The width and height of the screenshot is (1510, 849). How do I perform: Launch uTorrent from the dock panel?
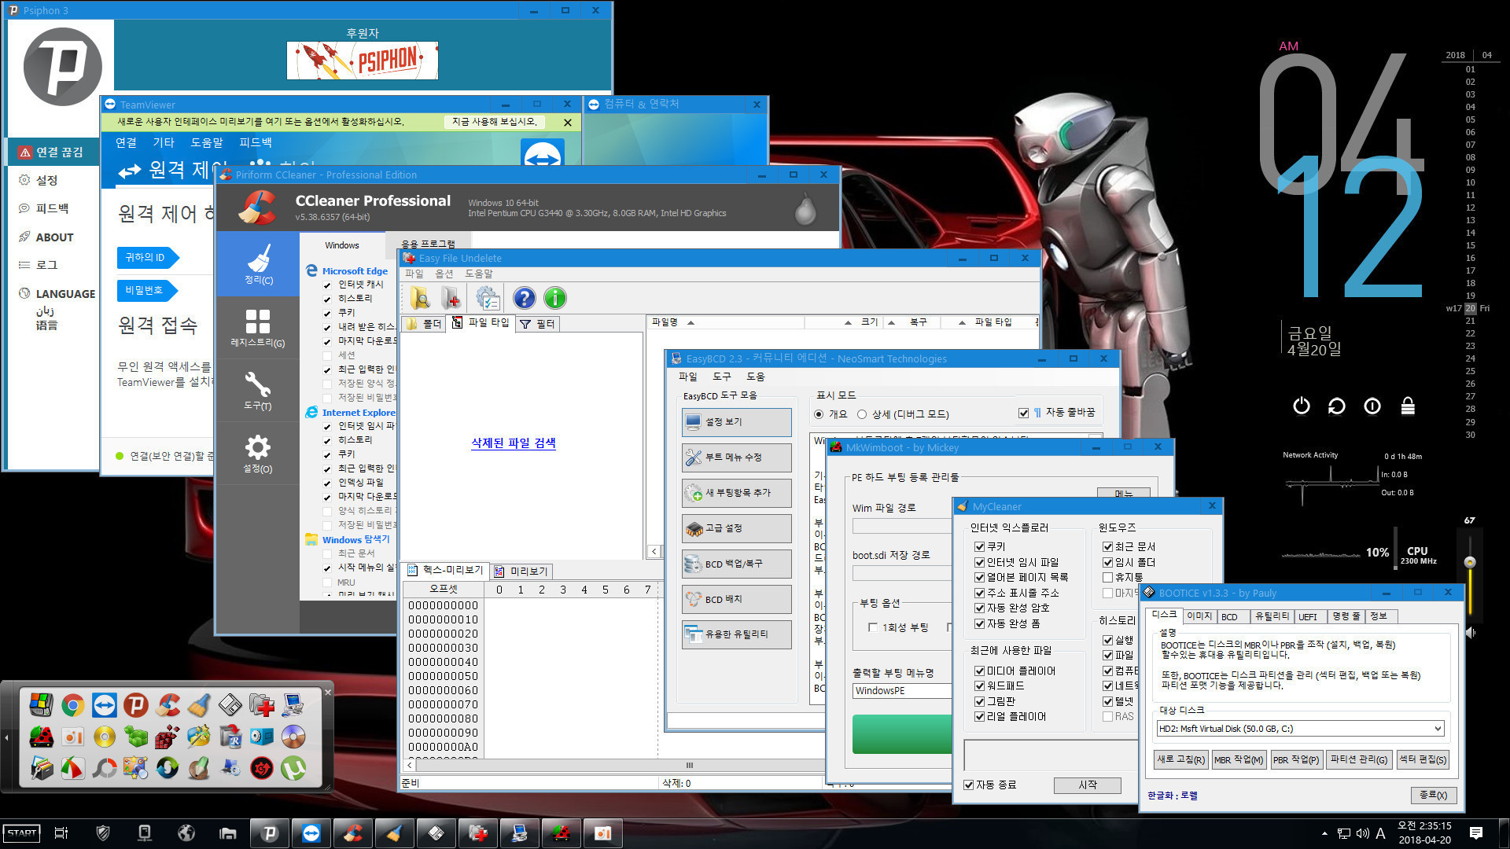point(293,768)
